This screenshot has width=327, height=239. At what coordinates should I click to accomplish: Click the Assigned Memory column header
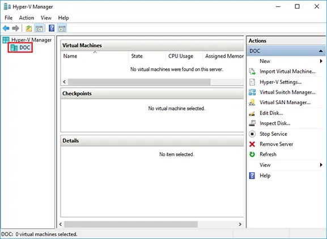coord(223,56)
